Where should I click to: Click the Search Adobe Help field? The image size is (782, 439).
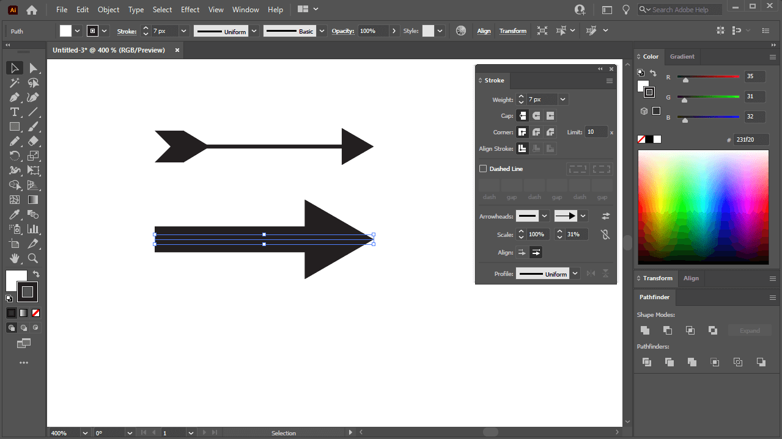pos(680,10)
